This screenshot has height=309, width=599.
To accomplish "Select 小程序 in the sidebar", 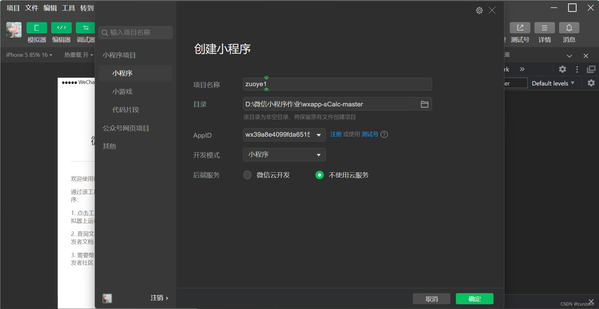I will click(x=135, y=73).
